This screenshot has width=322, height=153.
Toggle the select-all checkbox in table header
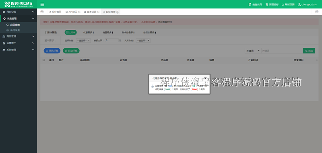tap(43, 60)
